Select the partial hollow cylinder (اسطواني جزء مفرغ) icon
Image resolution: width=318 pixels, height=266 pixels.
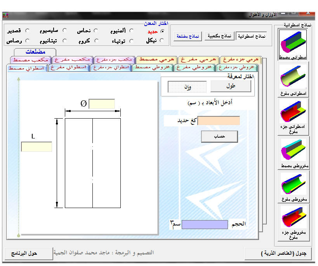point(293,117)
